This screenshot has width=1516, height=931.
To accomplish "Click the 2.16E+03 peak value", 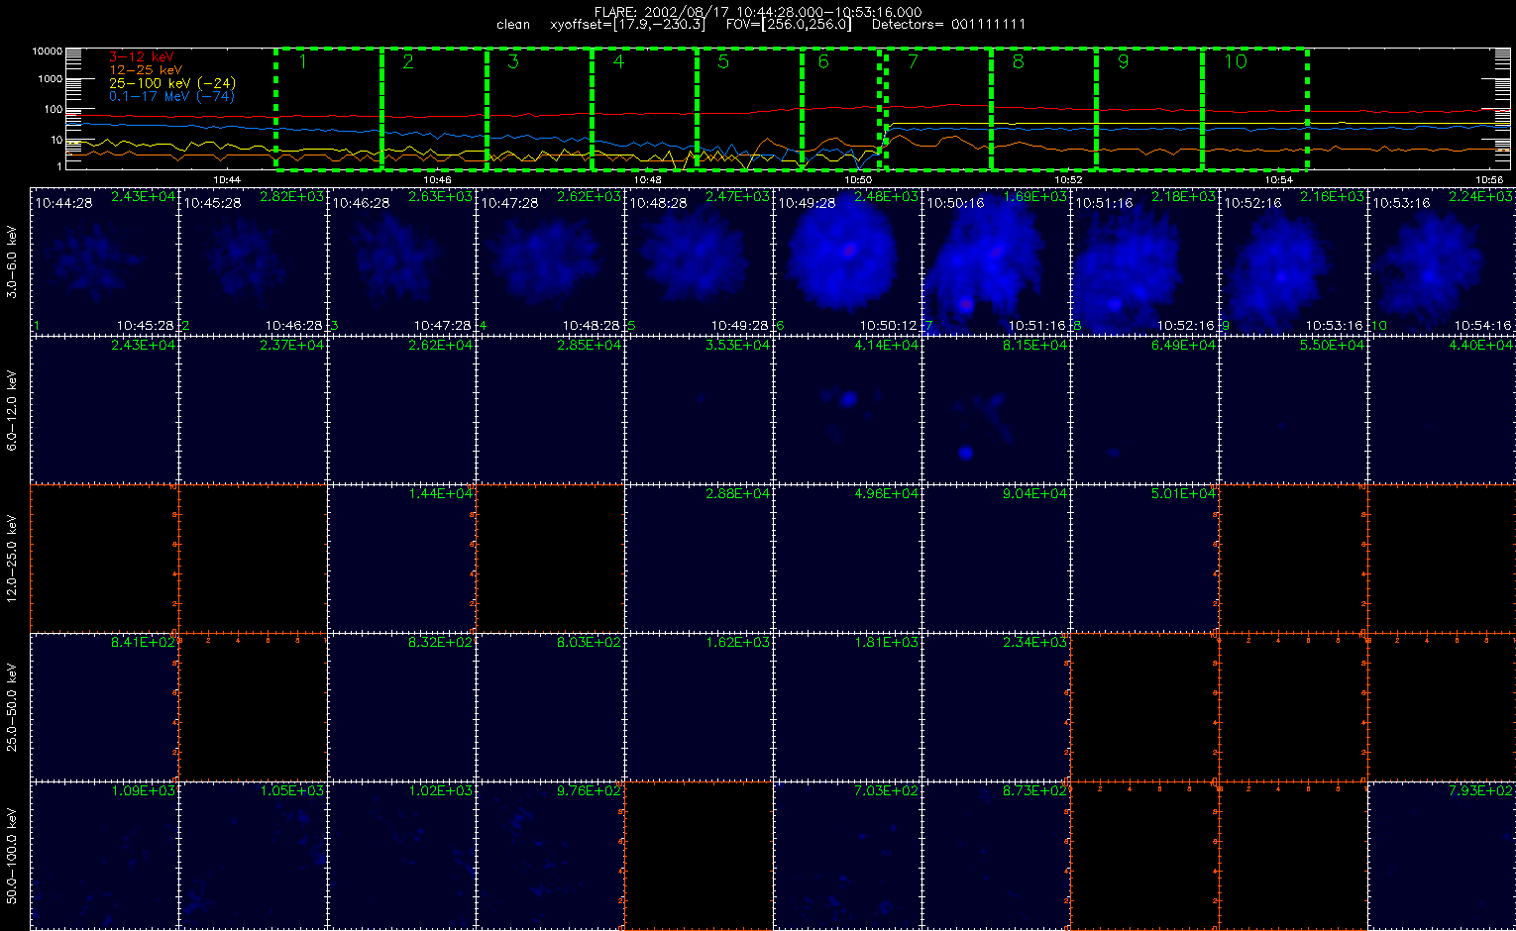I will click(1335, 196).
